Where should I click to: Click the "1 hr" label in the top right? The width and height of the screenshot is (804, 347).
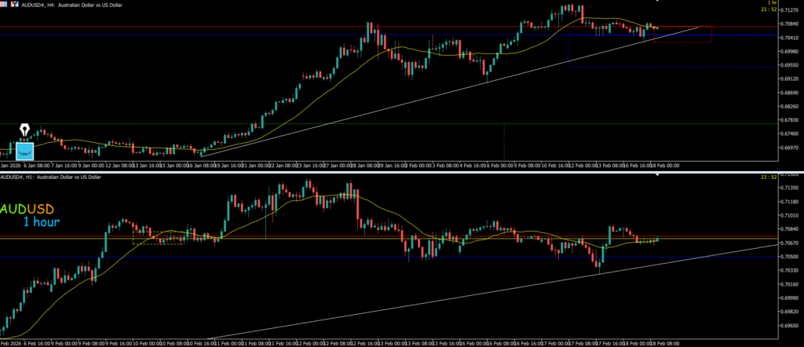click(x=791, y=3)
